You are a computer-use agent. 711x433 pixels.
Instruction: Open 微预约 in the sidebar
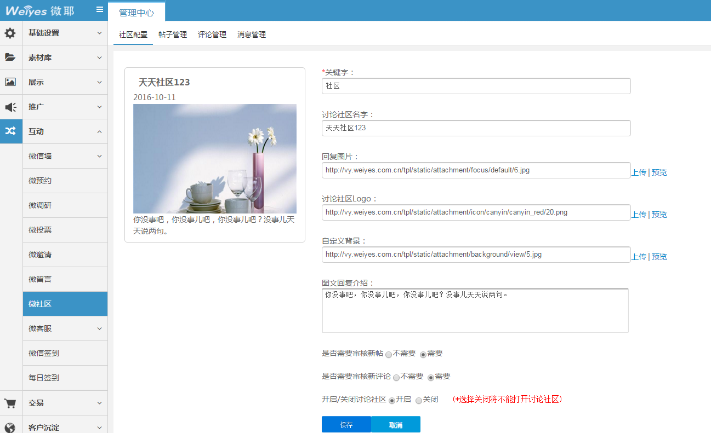(65, 181)
